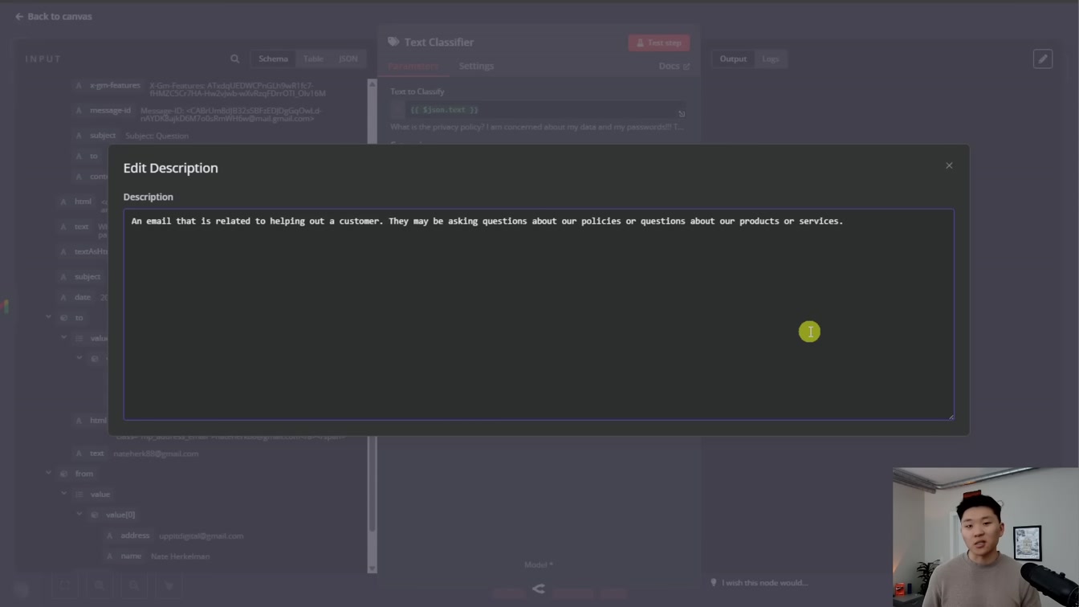Click the Test step button

(658, 43)
